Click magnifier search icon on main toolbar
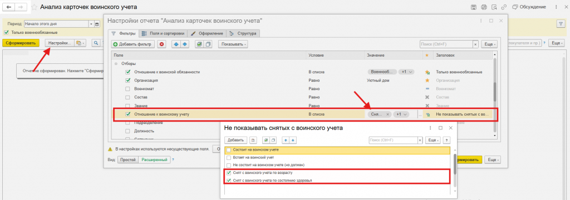This screenshot has height=200, width=570. [x=96, y=43]
